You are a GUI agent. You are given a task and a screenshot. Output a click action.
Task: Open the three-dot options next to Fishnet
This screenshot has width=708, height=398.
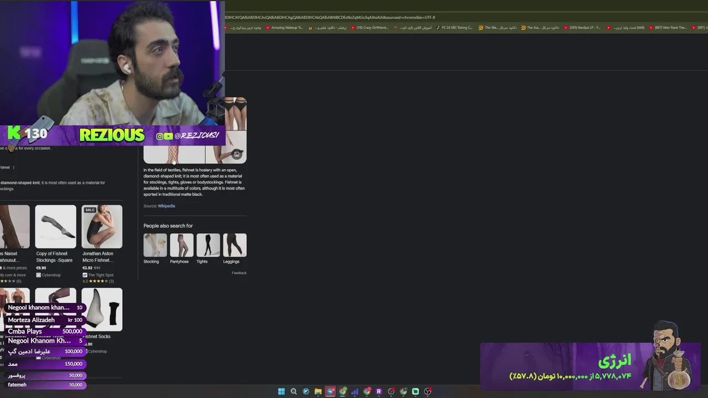tap(14, 167)
